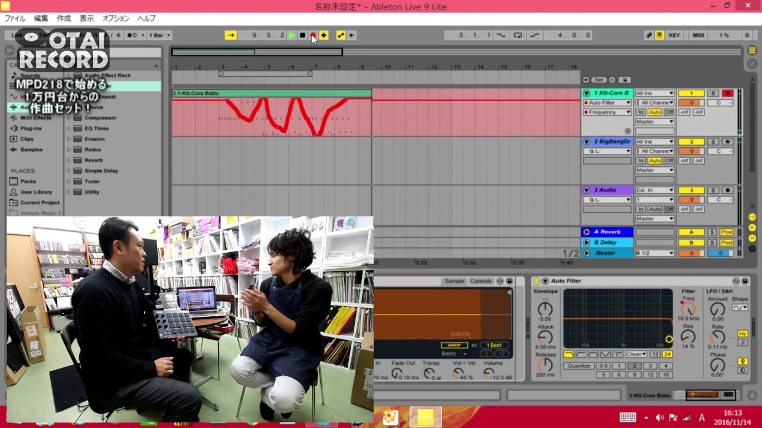Click the arrangement record button

point(313,35)
